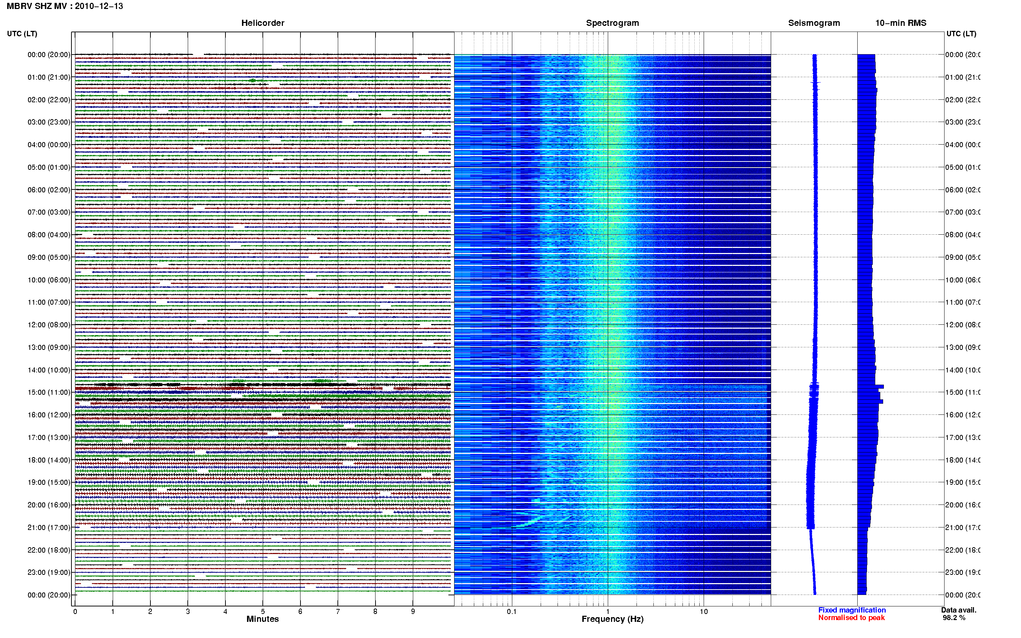Screen dimensions: 1021x638
Task: Click the '98.2 %' data availability value
Action: tap(954, 618)
